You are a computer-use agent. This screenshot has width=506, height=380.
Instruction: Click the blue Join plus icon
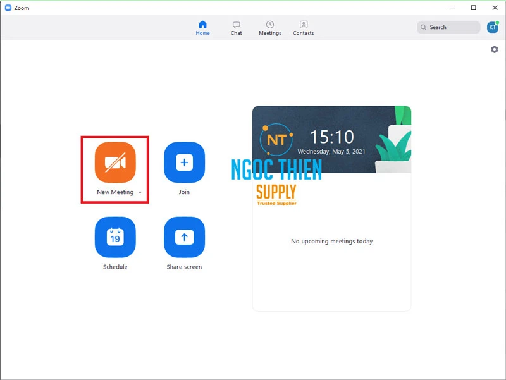184,162
